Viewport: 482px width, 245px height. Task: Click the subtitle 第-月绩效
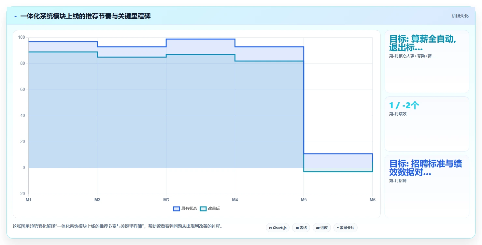(398, 114)
